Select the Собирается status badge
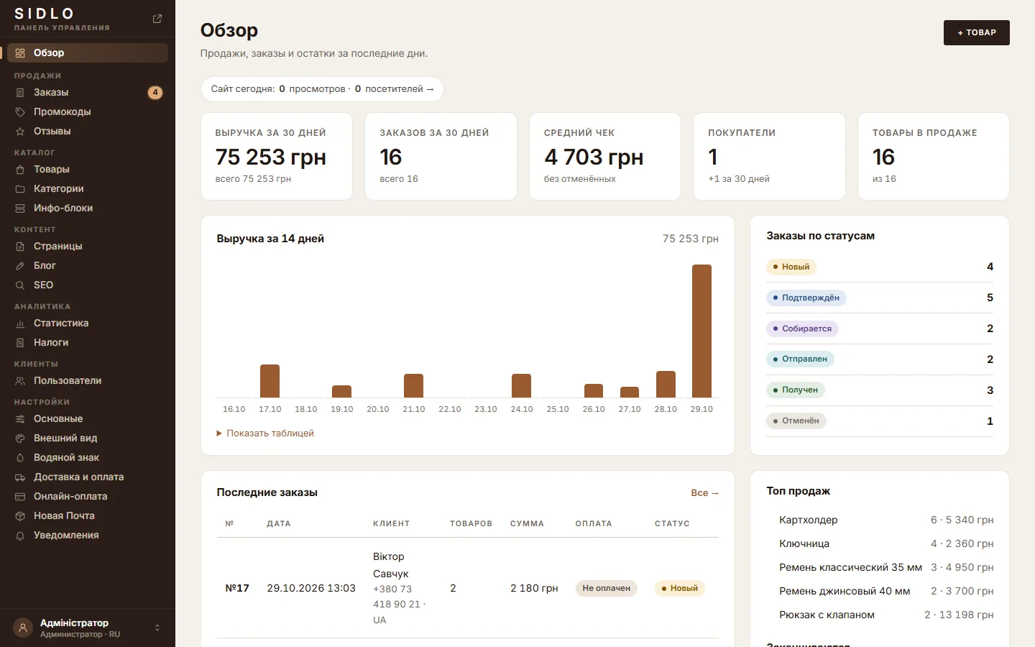Image resolution: width=1035 pixels, height=647 pixels. 802,329
